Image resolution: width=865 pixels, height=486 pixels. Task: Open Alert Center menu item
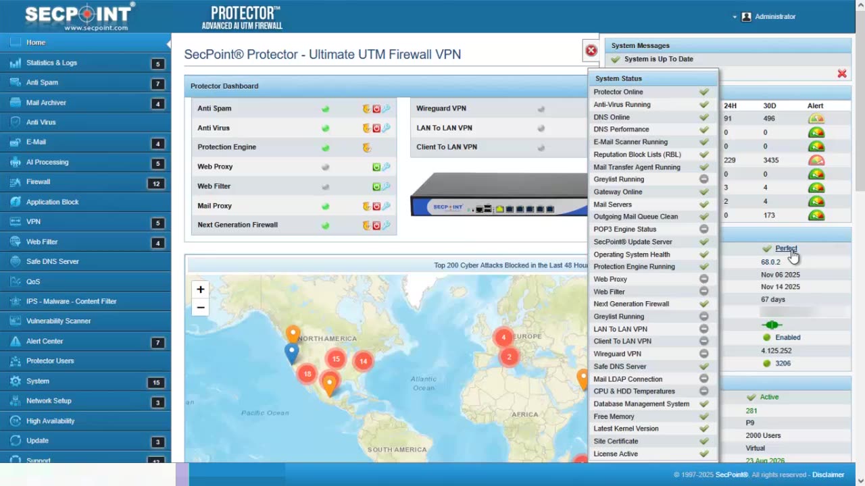85,342
